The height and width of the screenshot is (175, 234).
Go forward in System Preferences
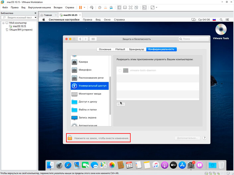tap(86, 39)
